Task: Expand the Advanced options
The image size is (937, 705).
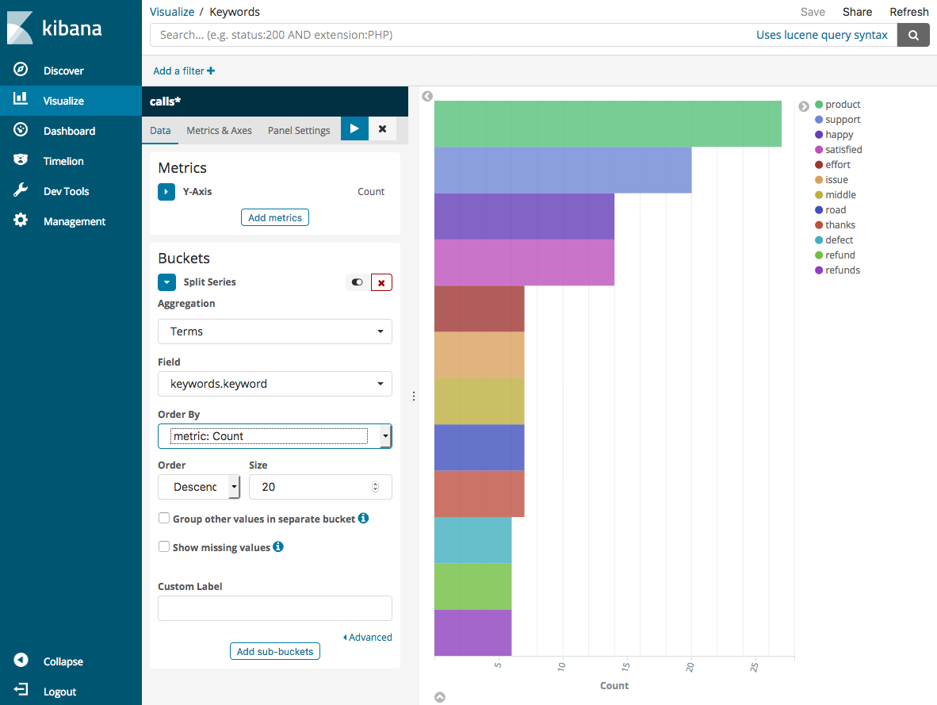Action: 367,637
